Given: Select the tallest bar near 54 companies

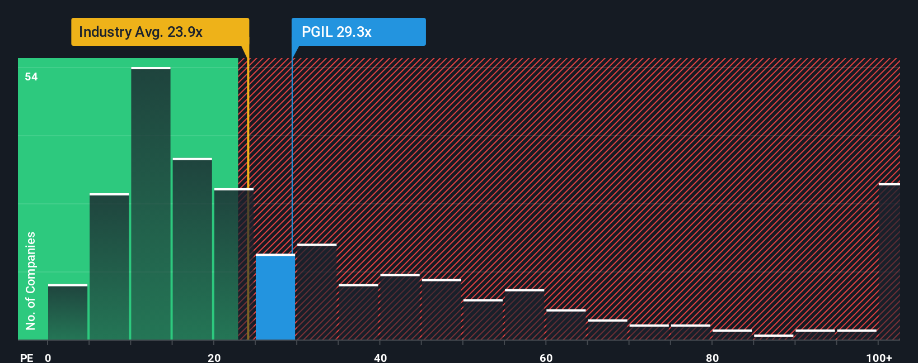Looking at the screenshot, I should (151, 204).
